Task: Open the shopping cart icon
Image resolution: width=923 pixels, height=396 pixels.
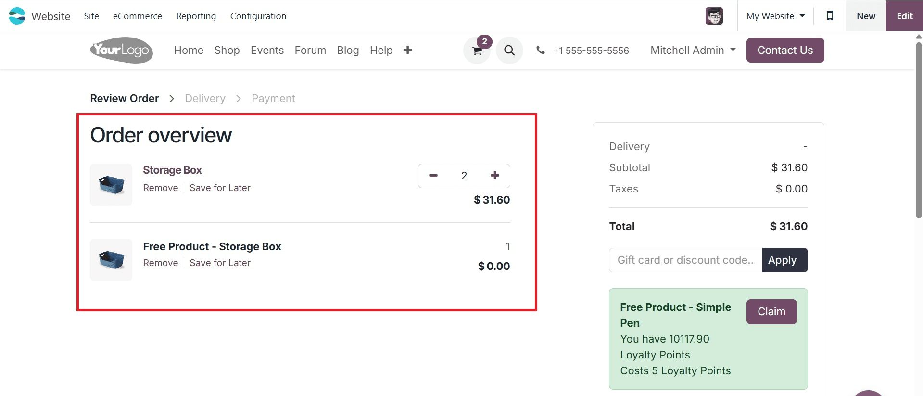Action: coord(476,50)
